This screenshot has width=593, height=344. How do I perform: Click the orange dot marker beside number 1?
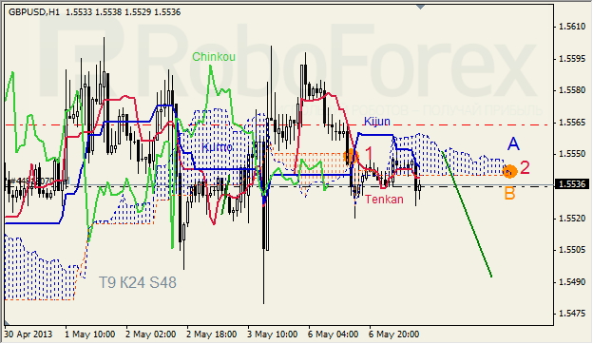click(351, 155)
